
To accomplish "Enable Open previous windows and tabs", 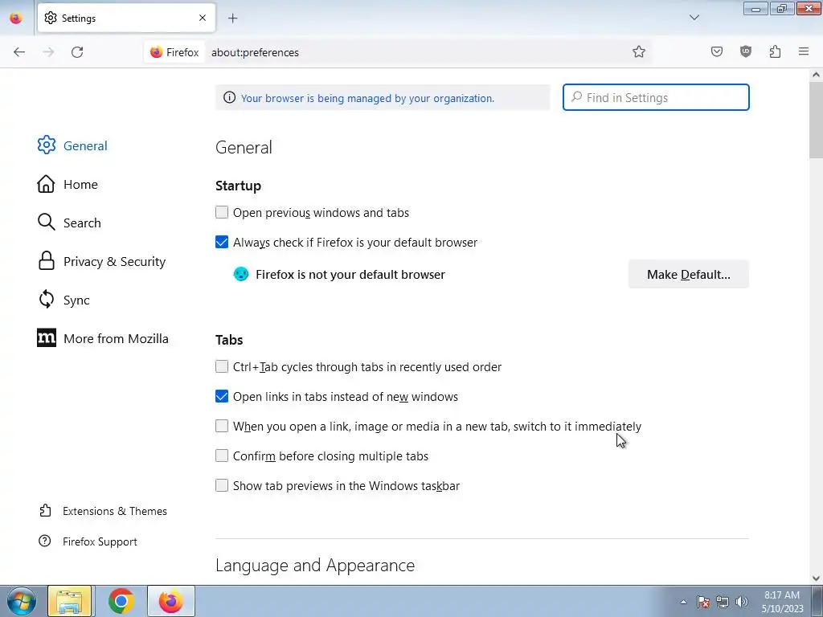I will (x=222, y=212).
